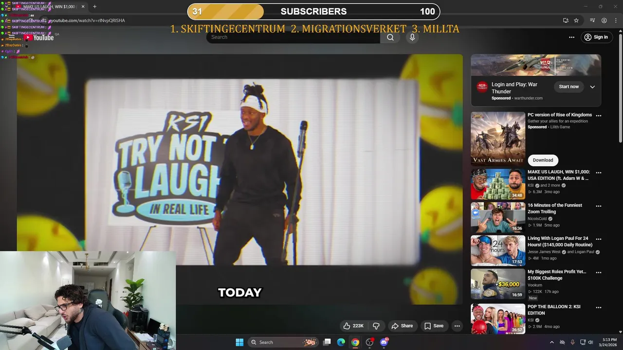The width and height of the screenshot is (623, 350).
Task: Open options for Rolex Profit video
Action: tap(599, 273)
